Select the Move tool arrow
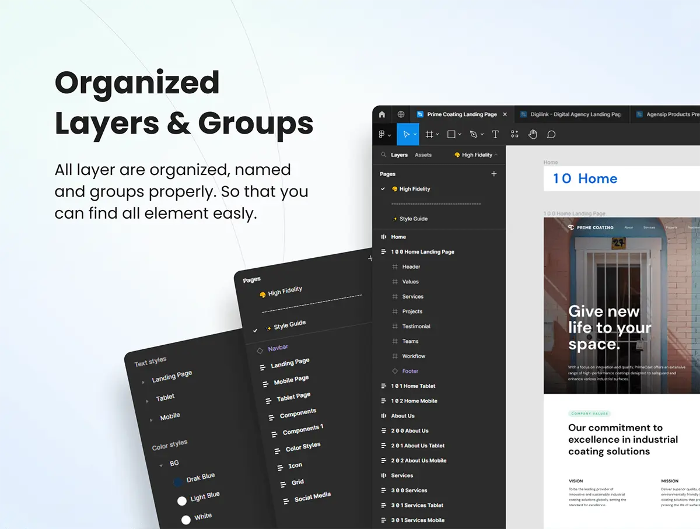Viewport: 700px width, 529px height. click(407, 134)
